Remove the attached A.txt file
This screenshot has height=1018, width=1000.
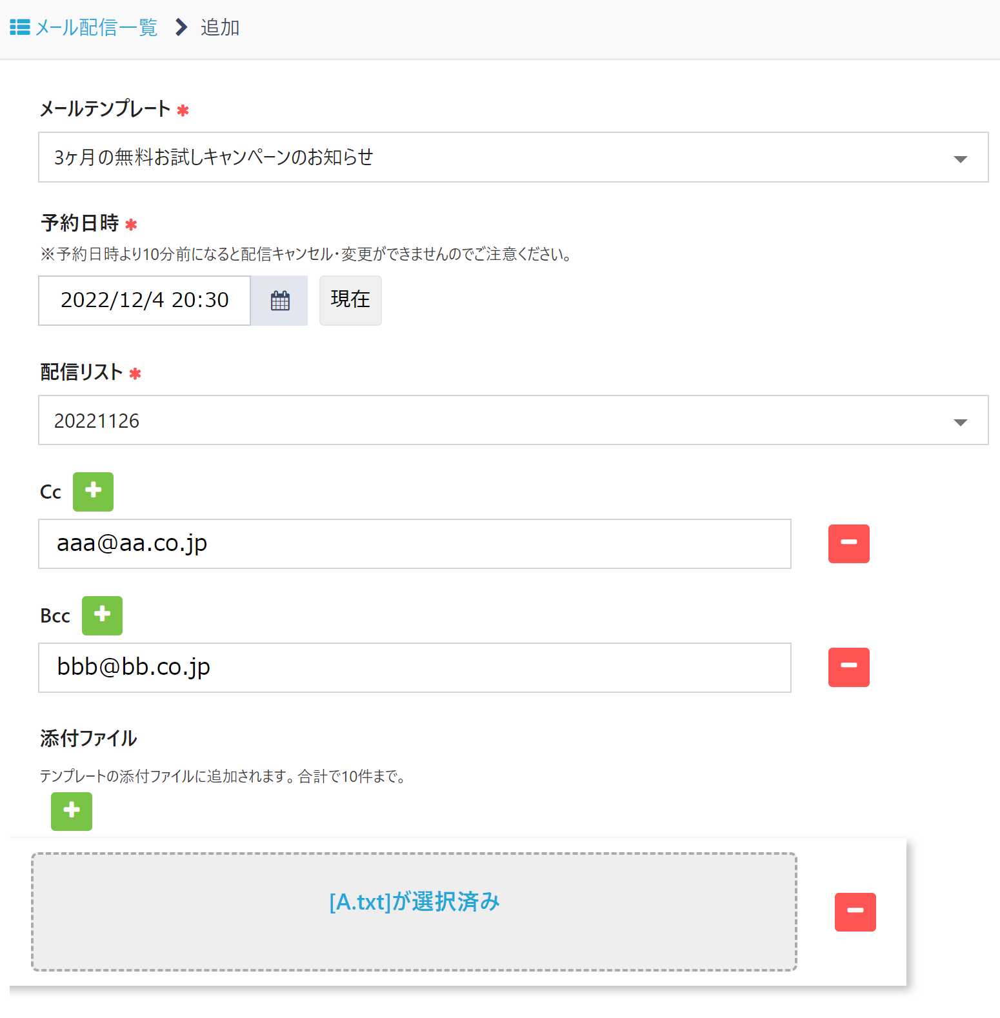855,912
